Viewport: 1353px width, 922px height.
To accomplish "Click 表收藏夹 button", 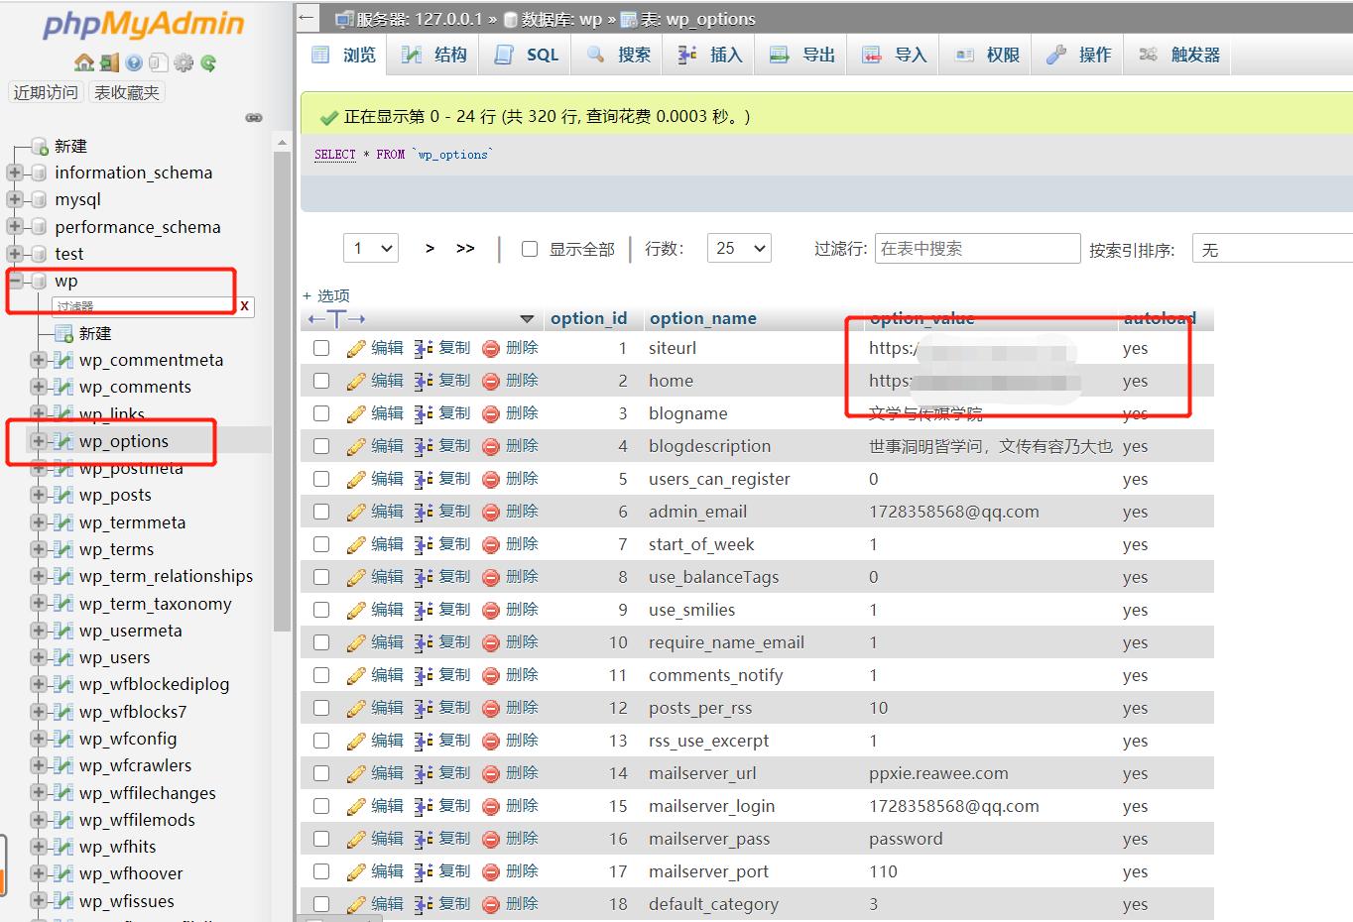I will click(x=126, y=92).
